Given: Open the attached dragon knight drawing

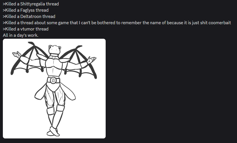Looking at the screenshot, I should click(54, 89).
